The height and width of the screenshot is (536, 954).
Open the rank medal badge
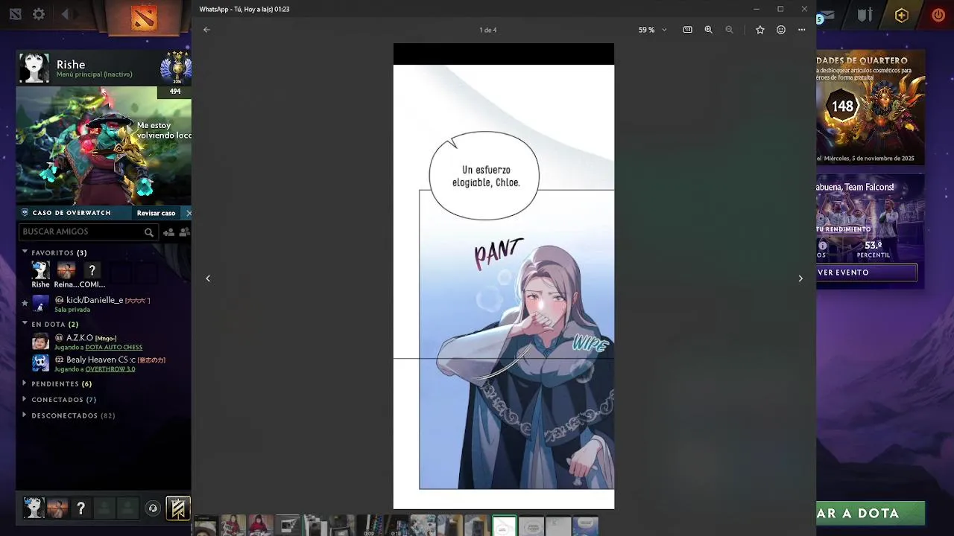[176, 68]
